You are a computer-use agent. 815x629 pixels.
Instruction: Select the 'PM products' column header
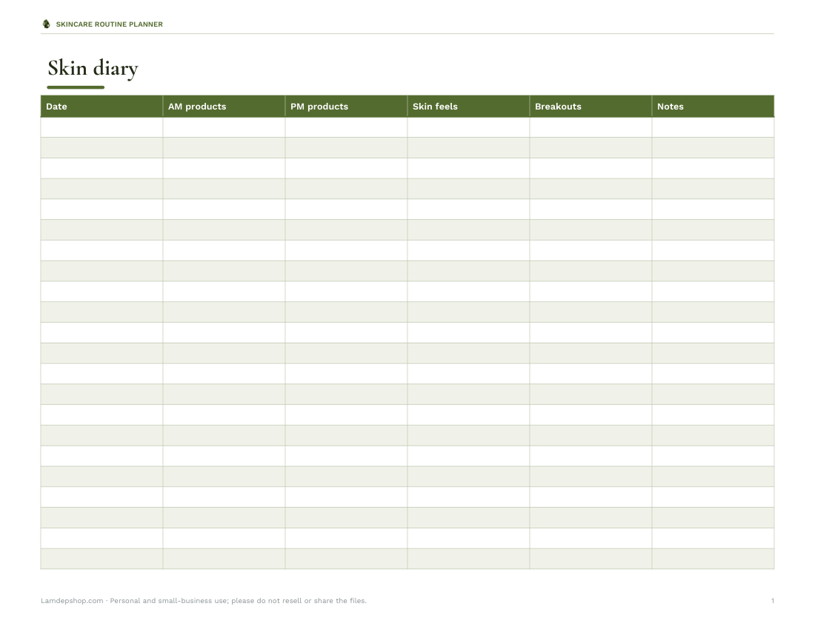[x=346, y=107]
